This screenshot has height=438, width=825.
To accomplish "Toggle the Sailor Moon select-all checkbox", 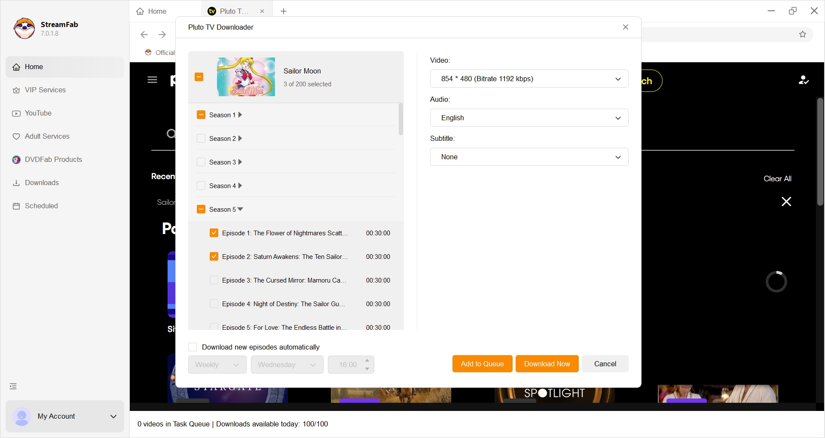I will coord(199,77).
